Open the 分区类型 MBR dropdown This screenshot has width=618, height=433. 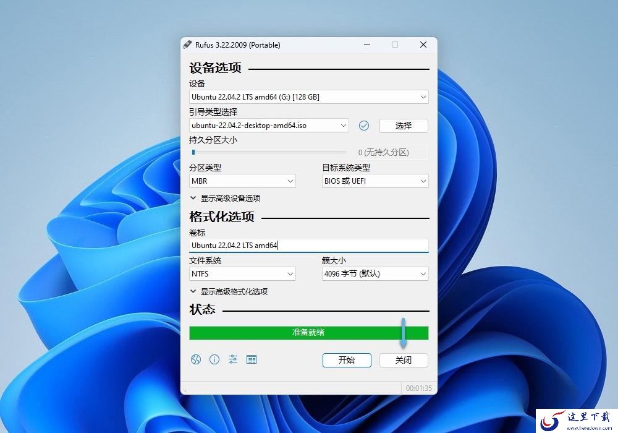click(x=242, y=181)
